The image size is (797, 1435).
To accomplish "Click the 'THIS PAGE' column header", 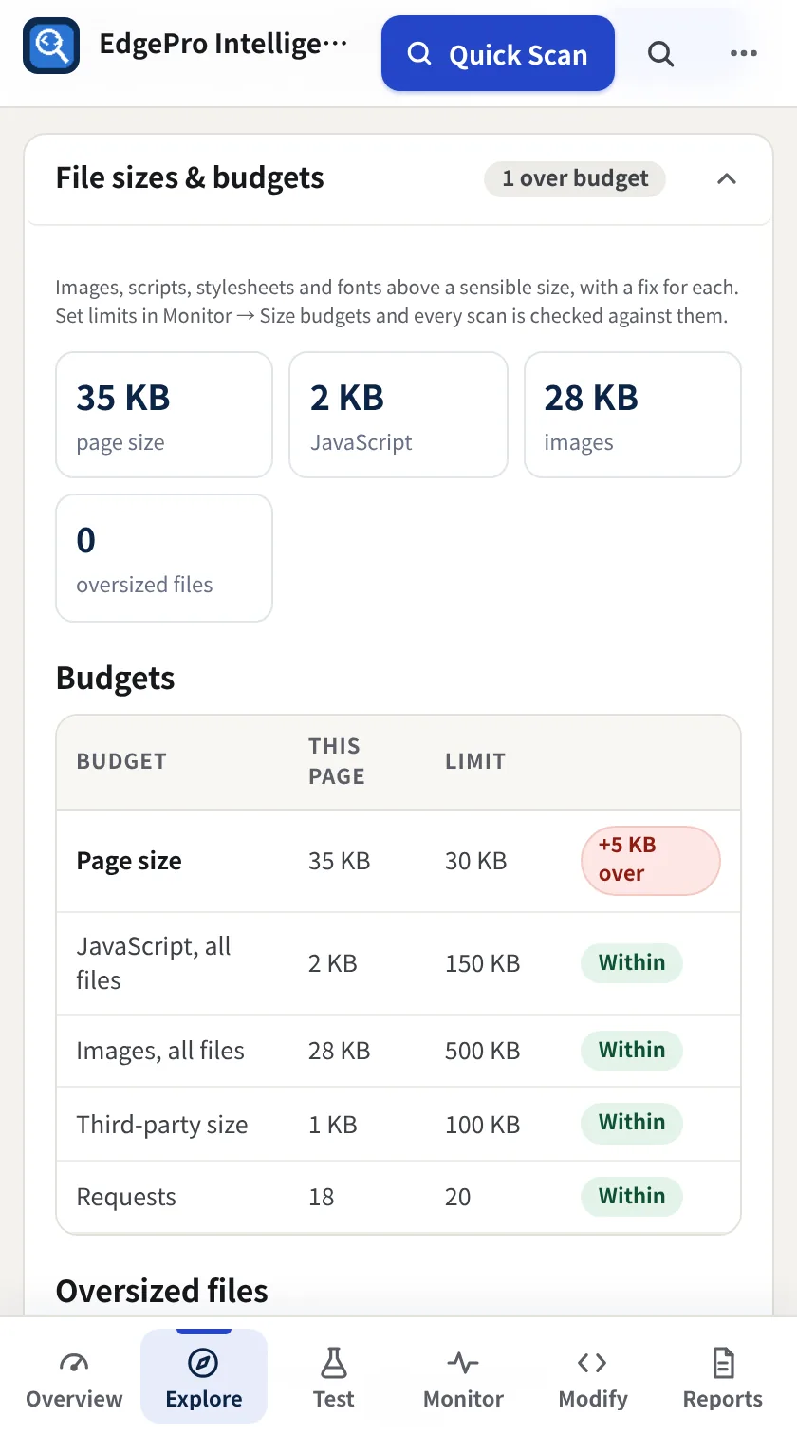I will click(x=337, y=761).
